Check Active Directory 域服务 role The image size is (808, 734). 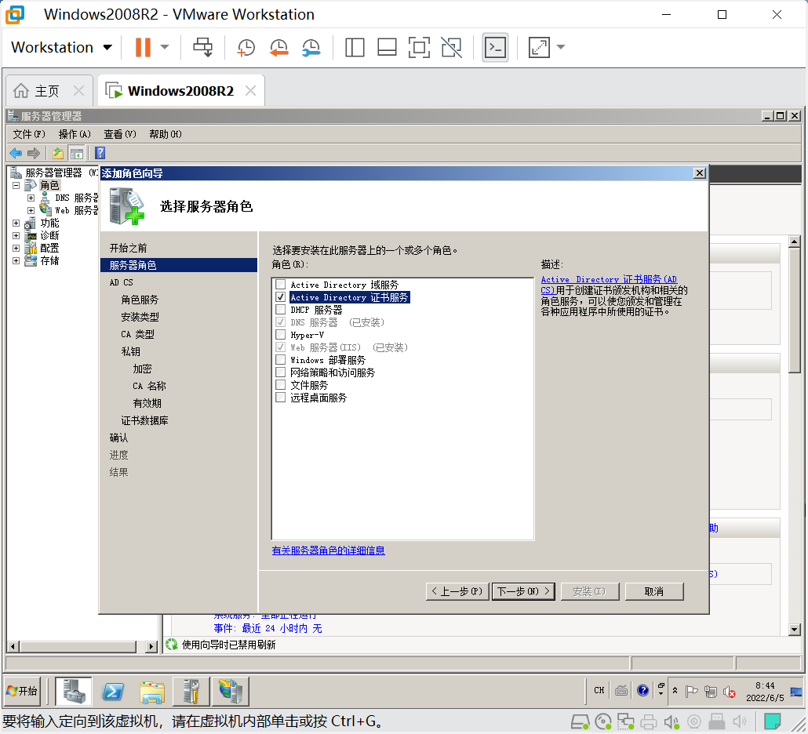280,285
